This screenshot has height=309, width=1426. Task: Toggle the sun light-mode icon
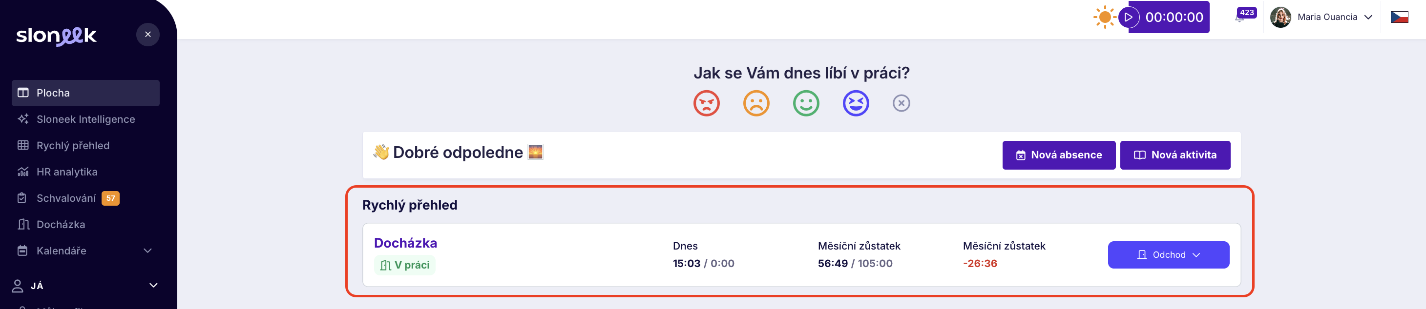1104,17
